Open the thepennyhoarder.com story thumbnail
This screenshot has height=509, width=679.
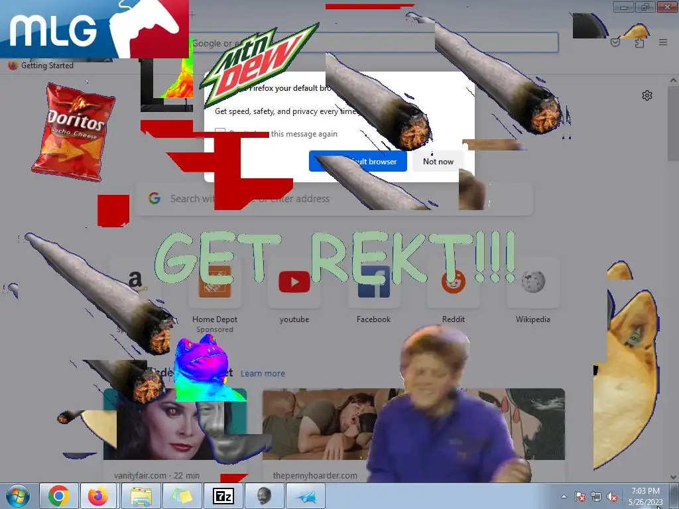click(414, 424)
